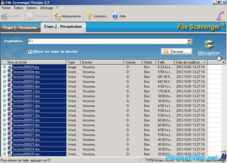Click the Récupérer drive recovery icon
The width and height of the screenshot is (227, 163).
point(209,45)
